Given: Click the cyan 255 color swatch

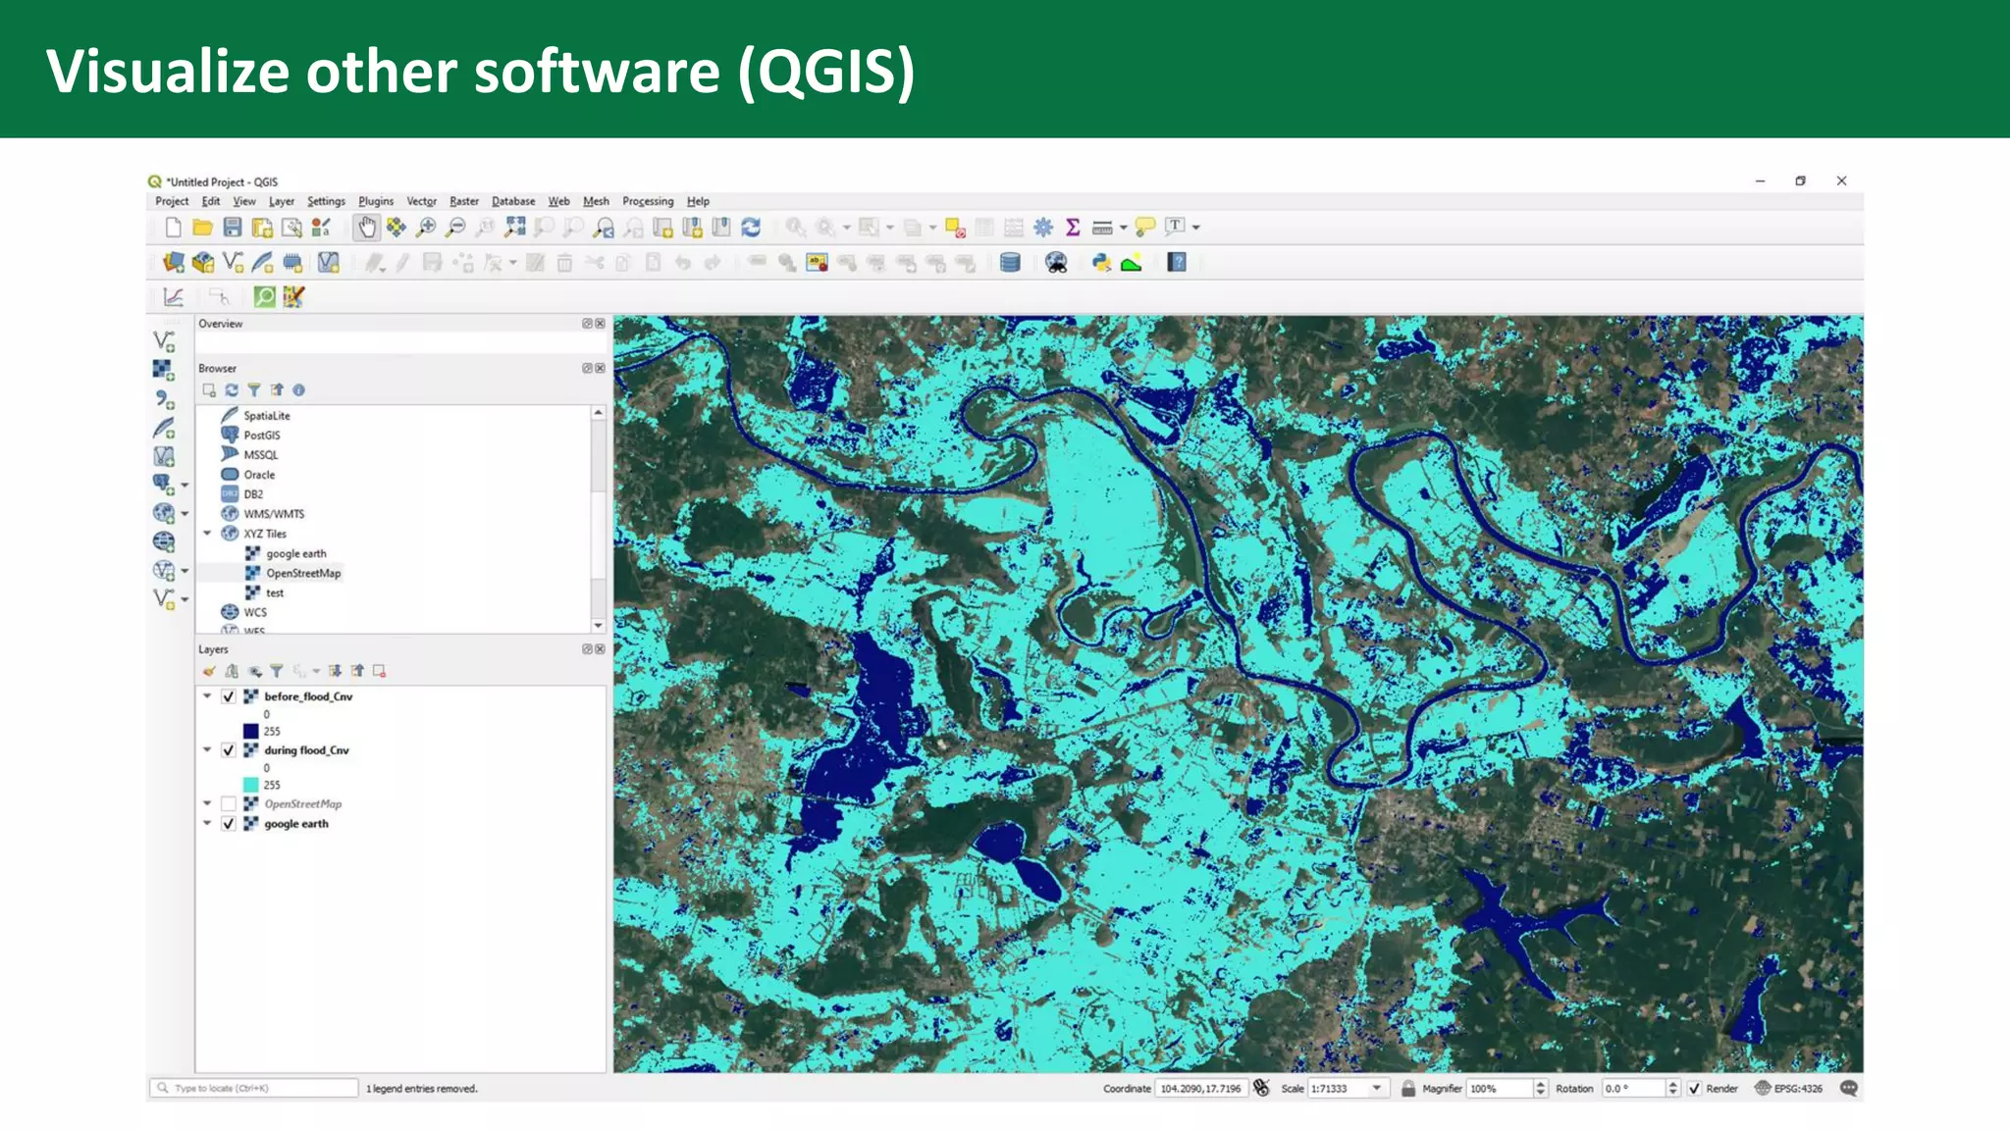Looking at the screenshot, I should tap(251, 785).
